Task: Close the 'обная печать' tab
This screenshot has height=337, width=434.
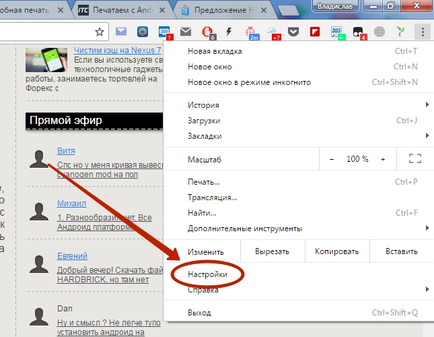Action: [x=61, y=10]
